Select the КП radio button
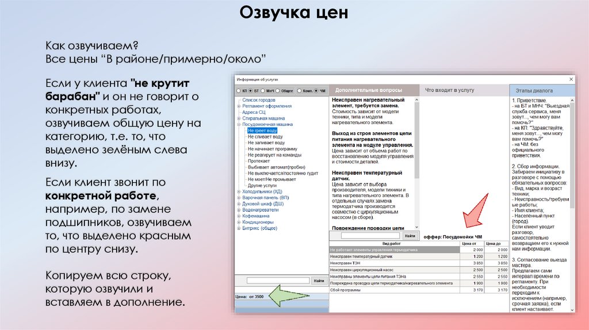This screenshot has height=330, width=589. coord(239,91)
